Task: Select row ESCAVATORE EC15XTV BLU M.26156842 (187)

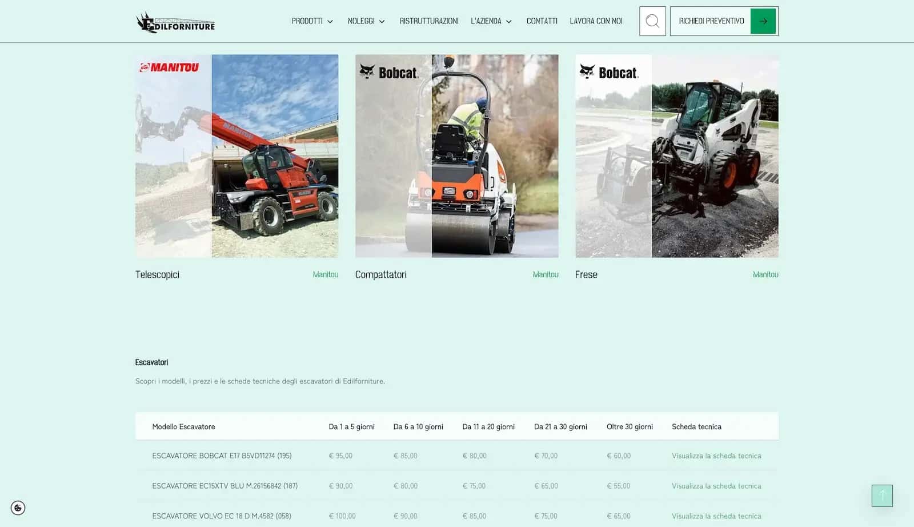Action: pyautogui.click(x=457, y=486)
